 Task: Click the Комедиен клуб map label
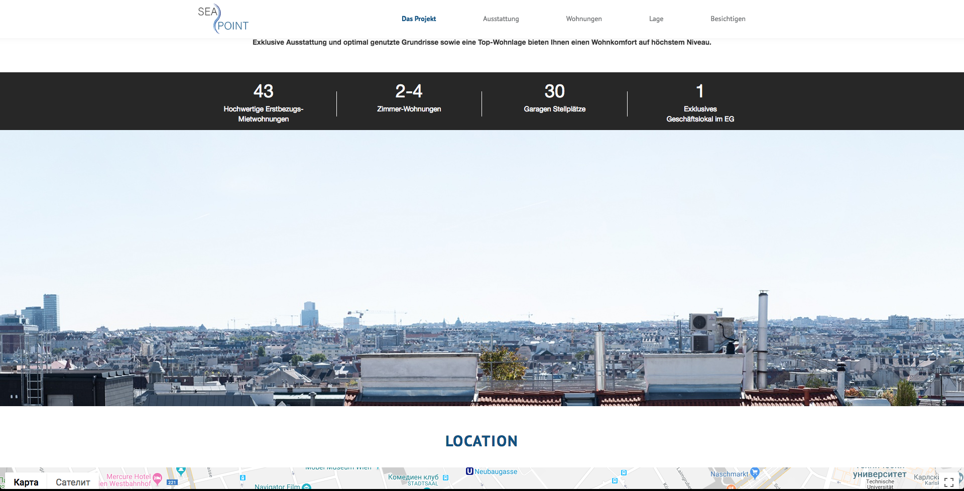(x=413, y=477)
